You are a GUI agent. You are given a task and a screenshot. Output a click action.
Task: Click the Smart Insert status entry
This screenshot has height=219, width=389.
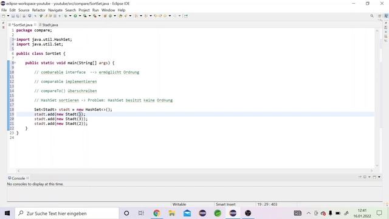tap(225, 204)
